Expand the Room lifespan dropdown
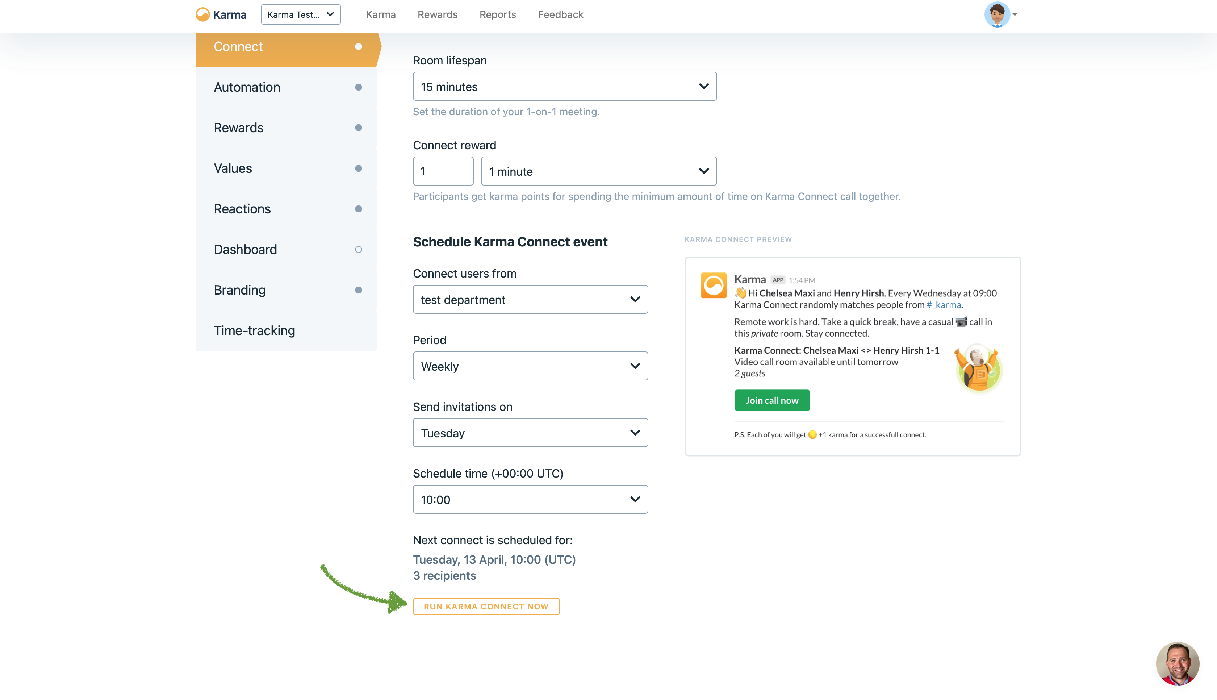The height and width of the screenshot is (700, 1217). pyautogui.click(x=565, y=87)
